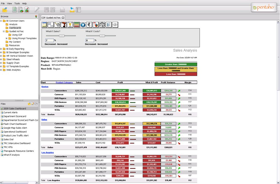Click the blue question mark help icon
Image resolution: width=280 pixels, height=184 pixels.
(83, 25)
